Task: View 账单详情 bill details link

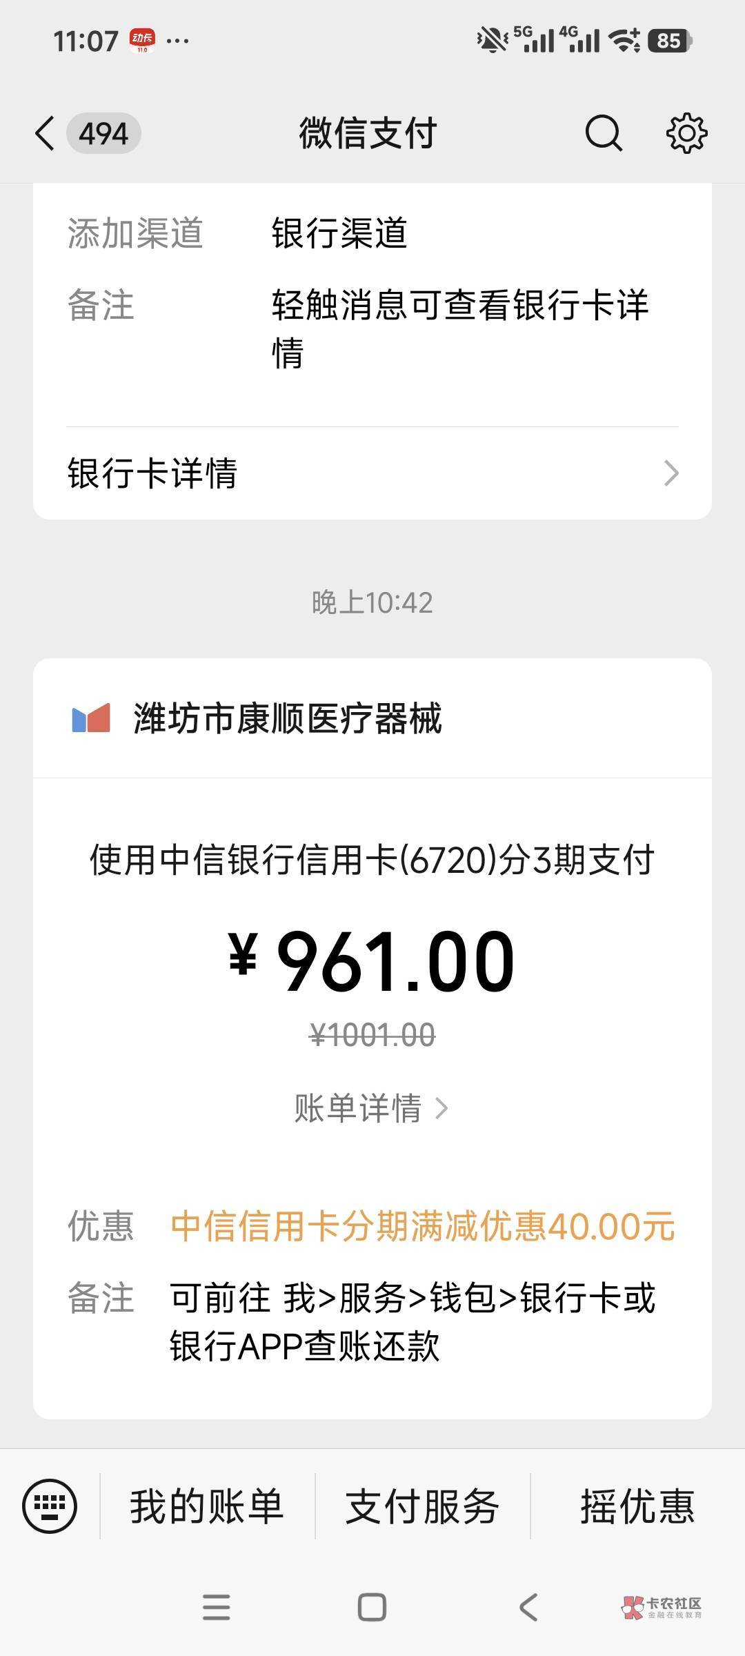Action: 358,1109
